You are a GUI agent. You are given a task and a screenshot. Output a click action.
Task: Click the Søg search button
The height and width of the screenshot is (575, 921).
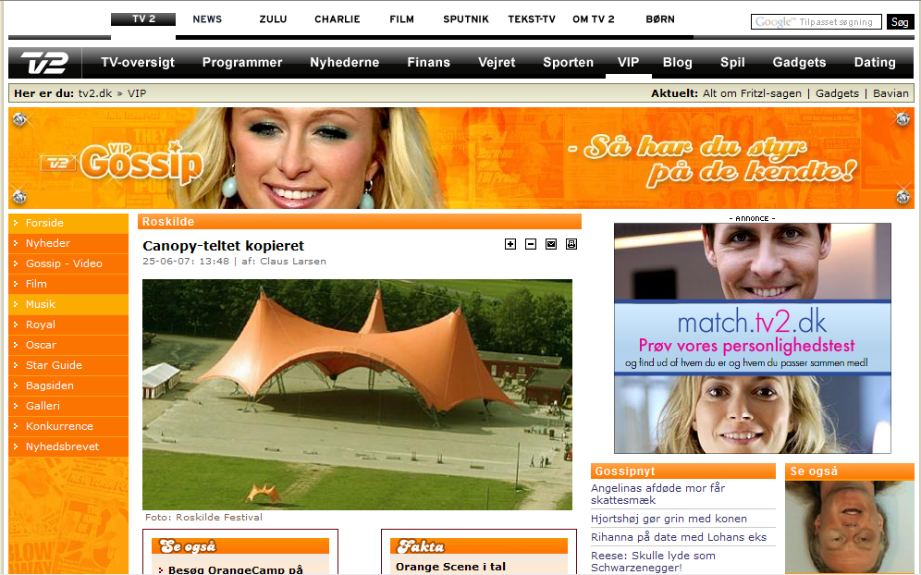tap(900, 22)
